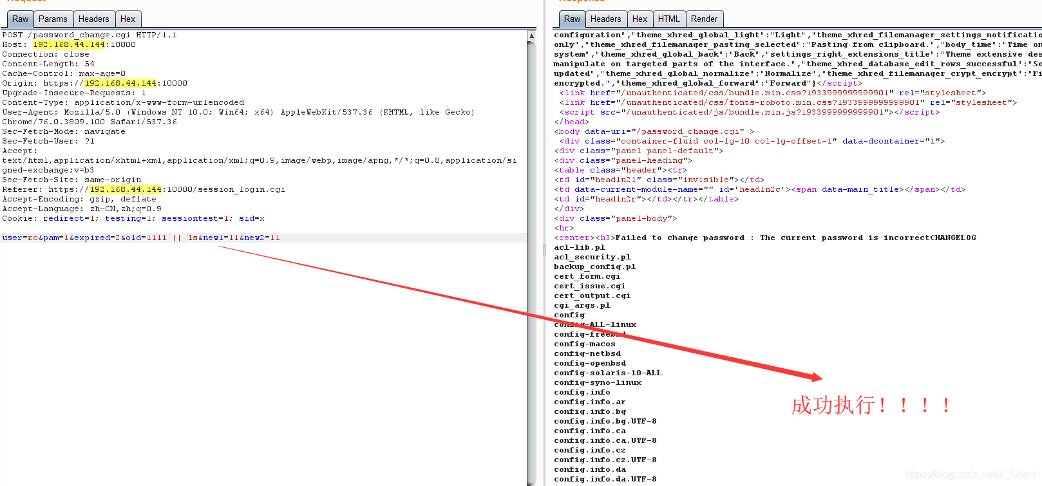Viewport: 1042px width, 486px height.
Task: Click the Sec-Fetch-Site: same-origin header
Action: [x=71, y=180]
